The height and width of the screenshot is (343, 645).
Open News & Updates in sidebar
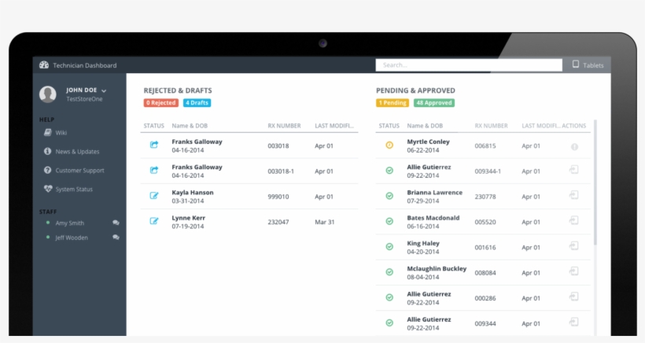[77, 151]
